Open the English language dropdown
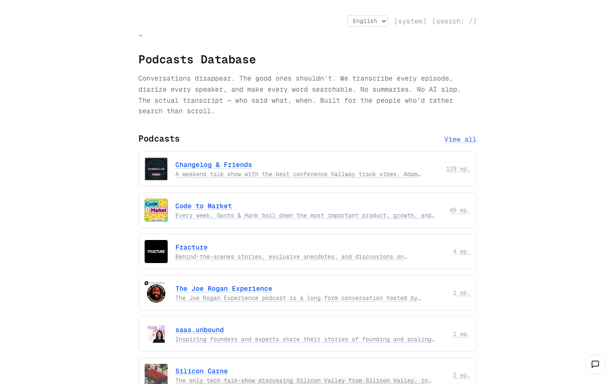The height and width of the screenshot is (384, 615). click(x=368, y=21)
